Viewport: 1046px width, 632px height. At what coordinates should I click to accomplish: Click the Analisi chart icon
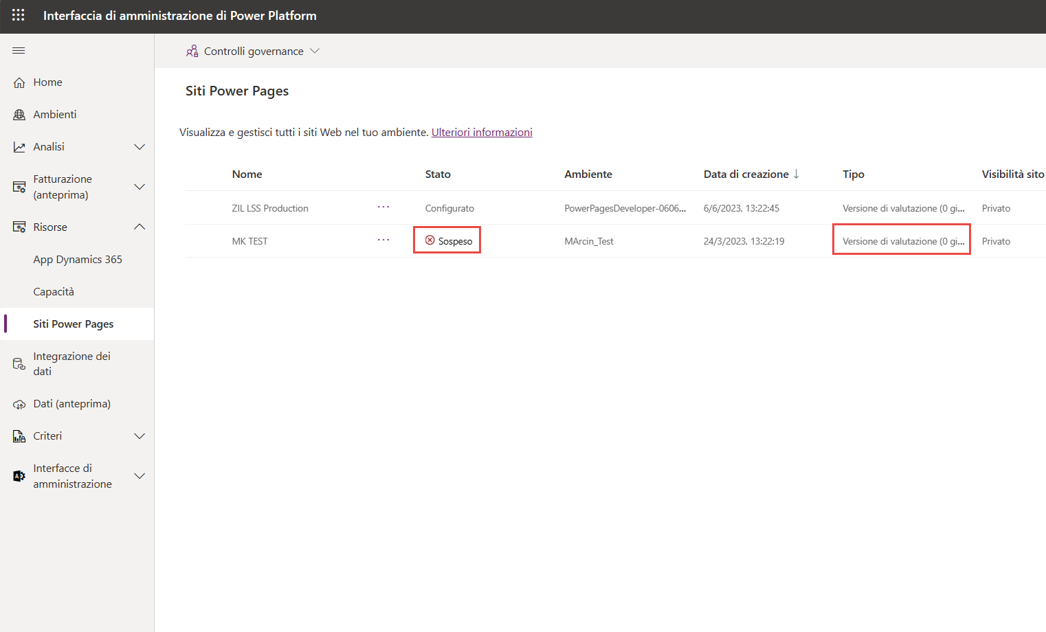click(19, 147)
